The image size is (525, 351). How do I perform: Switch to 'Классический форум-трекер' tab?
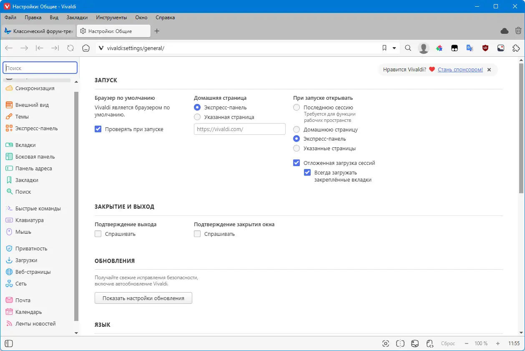pos(38,31)
